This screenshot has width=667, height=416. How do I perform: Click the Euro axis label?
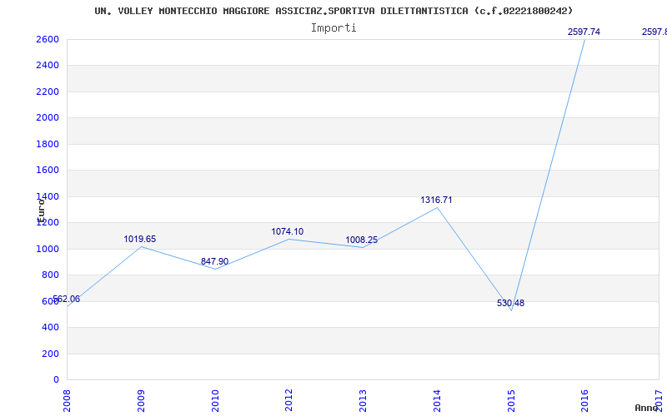[41, 210]
